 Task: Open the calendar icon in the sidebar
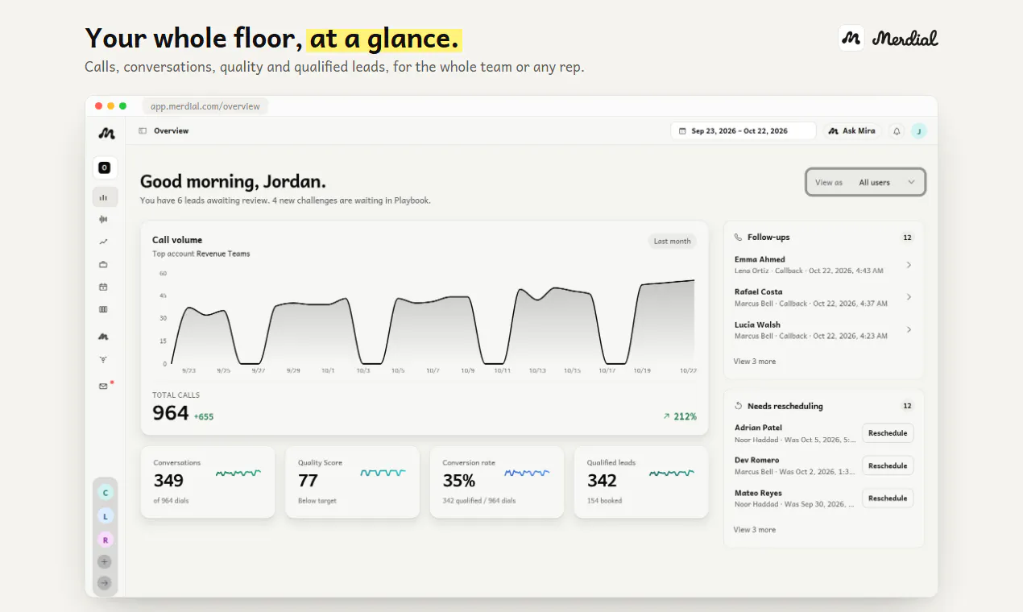tap(103, 287)
